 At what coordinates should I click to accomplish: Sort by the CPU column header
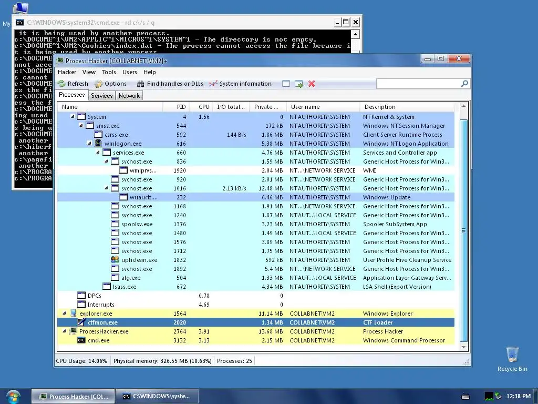[x=201, y=107]
